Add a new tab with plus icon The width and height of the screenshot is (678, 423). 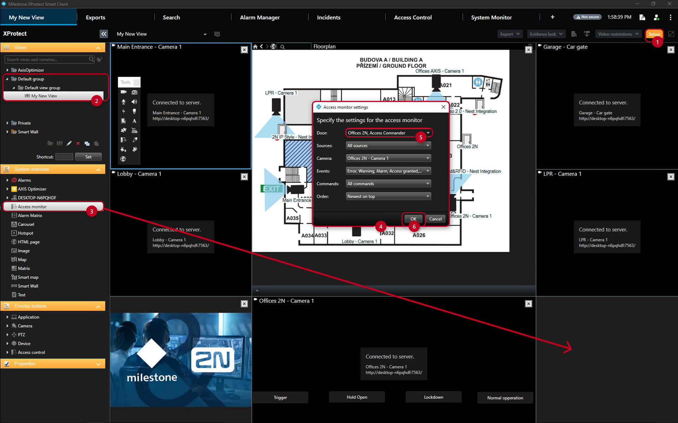(x=553, y=17)
